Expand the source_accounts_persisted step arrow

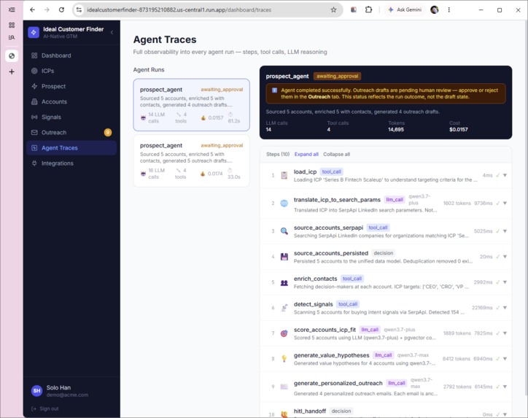tap(505, 257)
